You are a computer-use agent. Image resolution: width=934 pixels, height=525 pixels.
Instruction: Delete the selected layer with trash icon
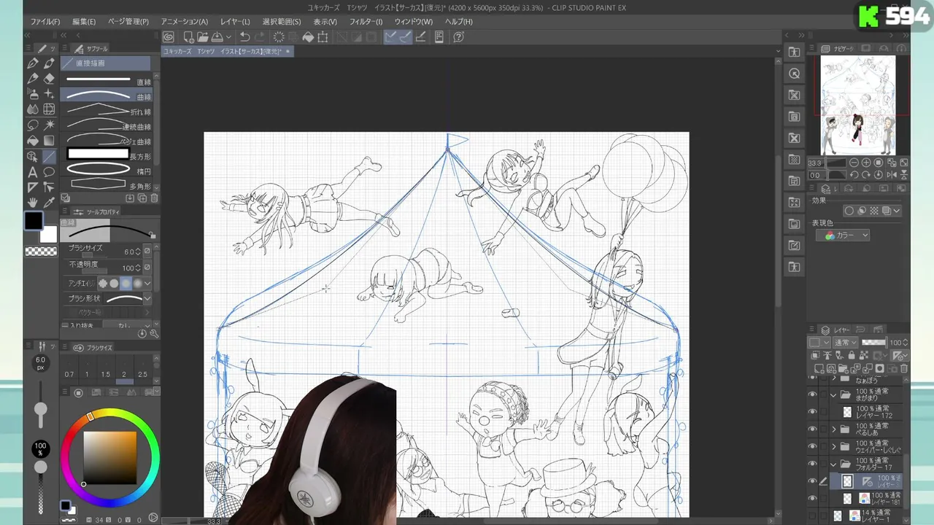903,369
